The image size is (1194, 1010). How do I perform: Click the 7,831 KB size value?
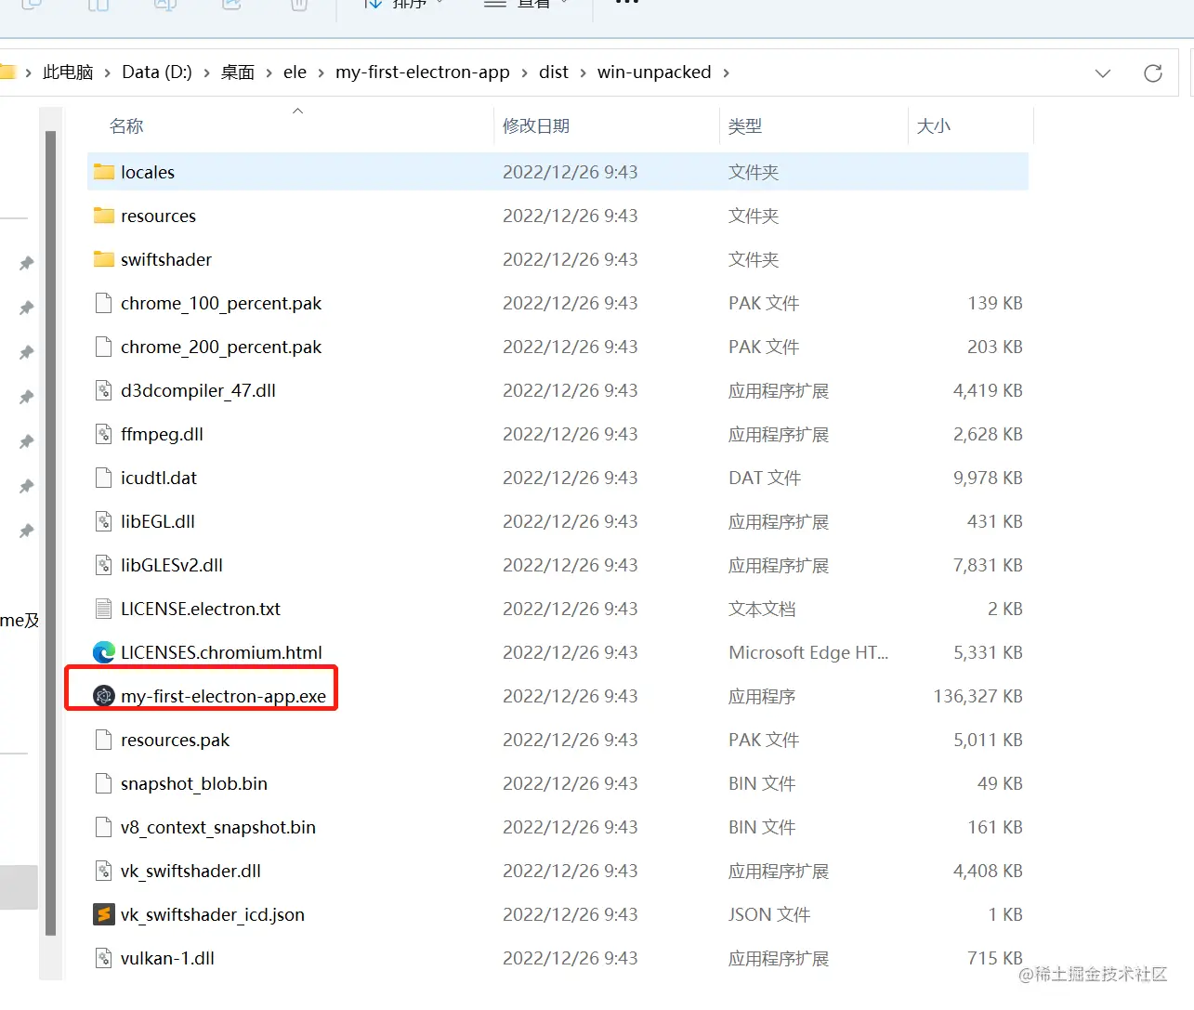pos(988,565)
